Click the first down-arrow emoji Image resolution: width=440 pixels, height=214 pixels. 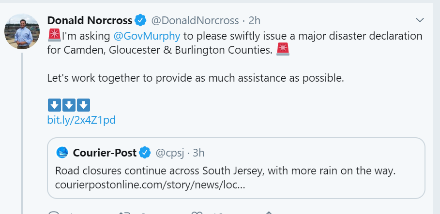coord(54,105)
